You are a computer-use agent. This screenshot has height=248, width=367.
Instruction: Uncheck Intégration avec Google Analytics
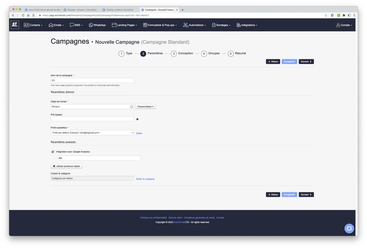pyautogui.click(x=53, y=152)
